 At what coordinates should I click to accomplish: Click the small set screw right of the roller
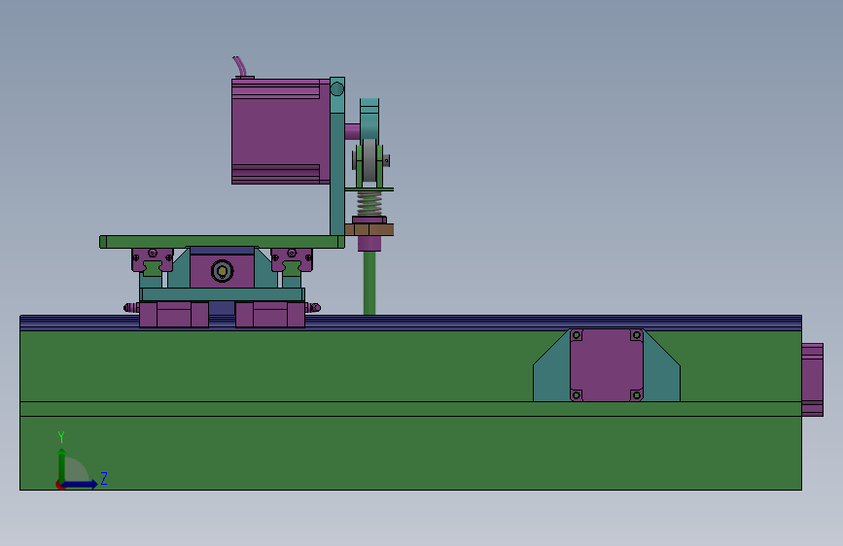pyautogui.click(x=386, y=160)
